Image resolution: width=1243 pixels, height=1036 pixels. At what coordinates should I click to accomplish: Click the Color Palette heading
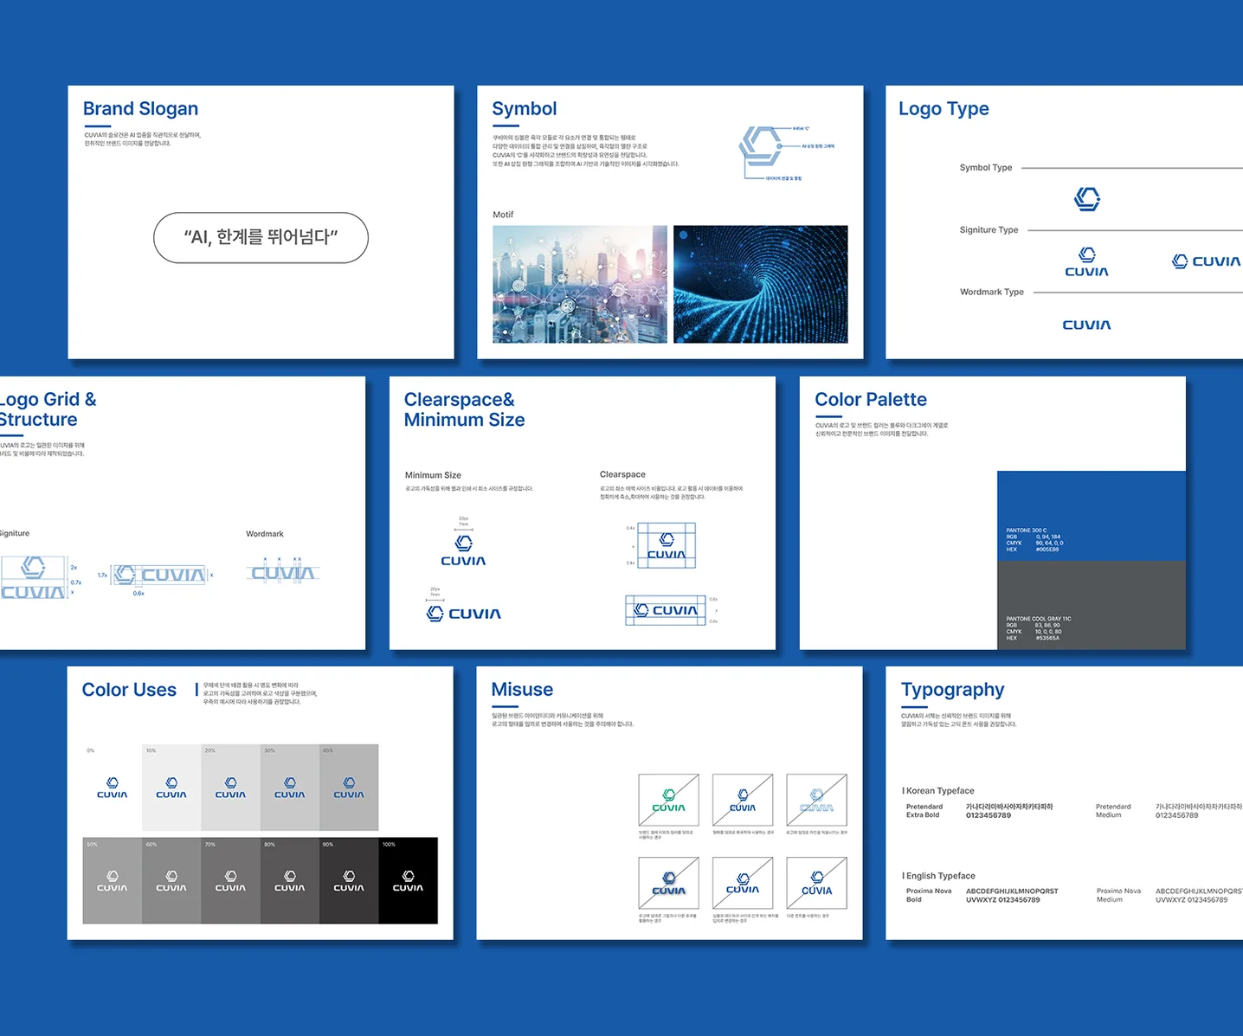pos(871,400)
